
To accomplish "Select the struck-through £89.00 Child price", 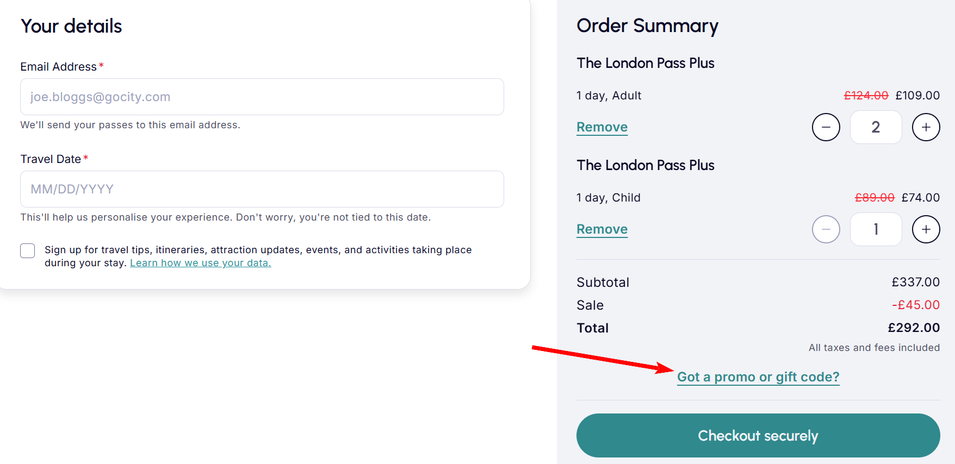I will (875, 197).
